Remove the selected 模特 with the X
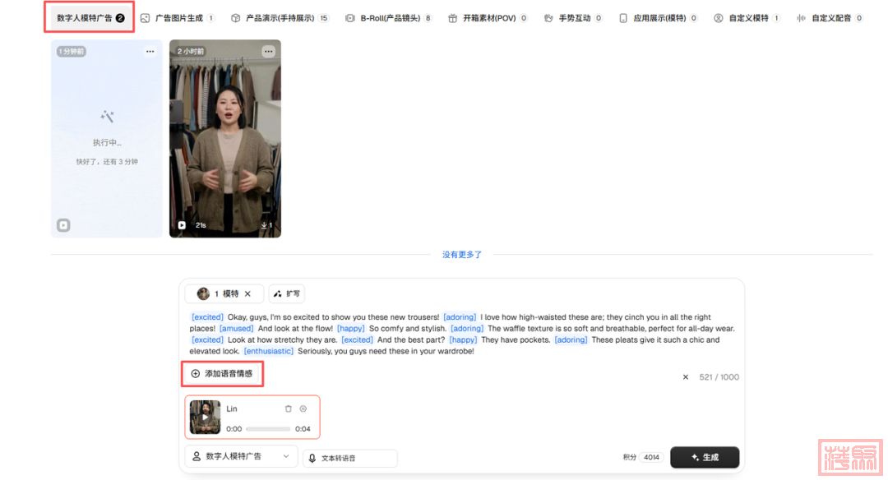 [x=247, y=293]
